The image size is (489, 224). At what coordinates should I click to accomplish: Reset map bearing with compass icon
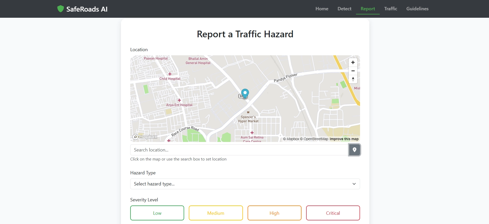click(x=353, y=79)
